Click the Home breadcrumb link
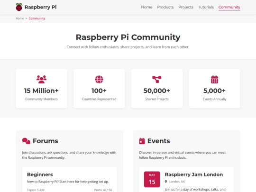Viewport: 256px width, 192px height. (x=20, y=18)
